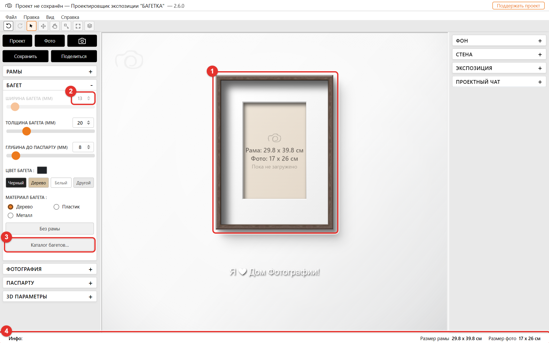Choose the Черный frame color preset

[16, 183]
